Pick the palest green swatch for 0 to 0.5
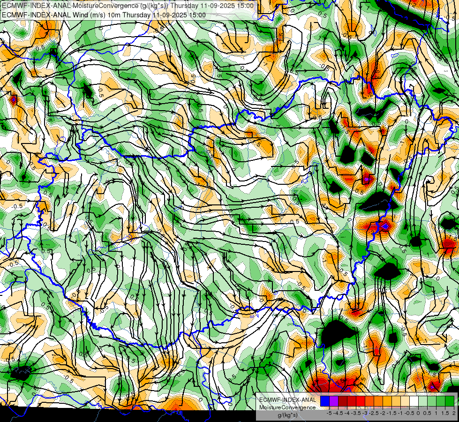The image size is (459, 422). click(423, 401)
